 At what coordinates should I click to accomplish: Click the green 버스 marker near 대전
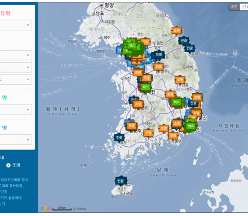(x=146, y=87)
